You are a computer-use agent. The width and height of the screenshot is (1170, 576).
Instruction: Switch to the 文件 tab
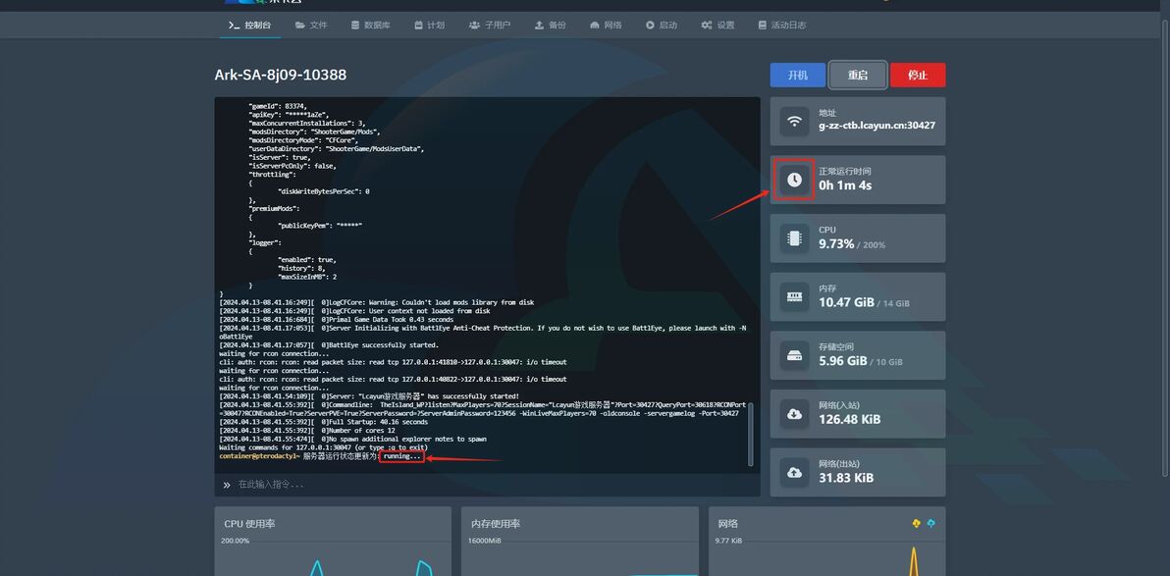(310, 25)
